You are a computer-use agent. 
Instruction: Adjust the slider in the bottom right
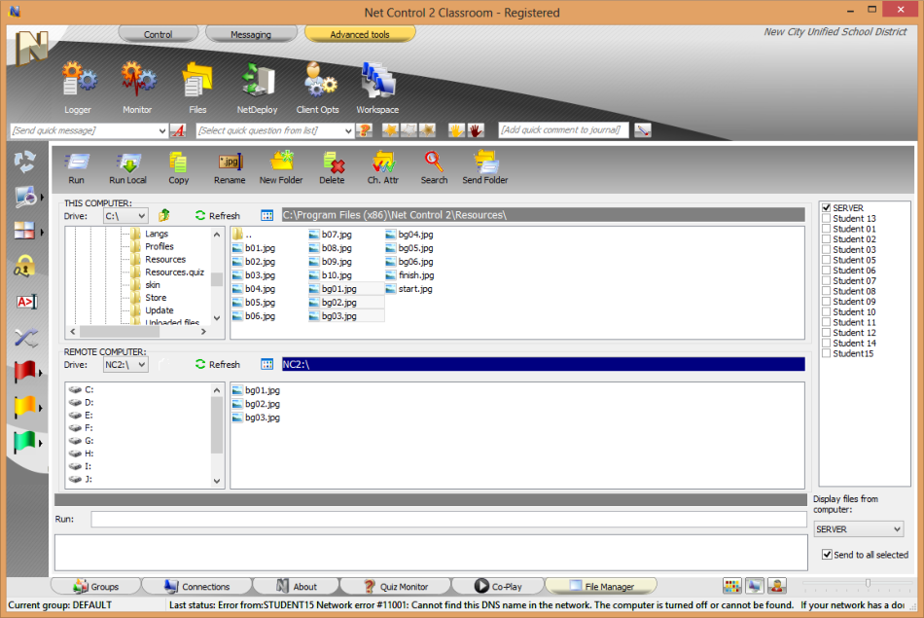pos(868,584)
